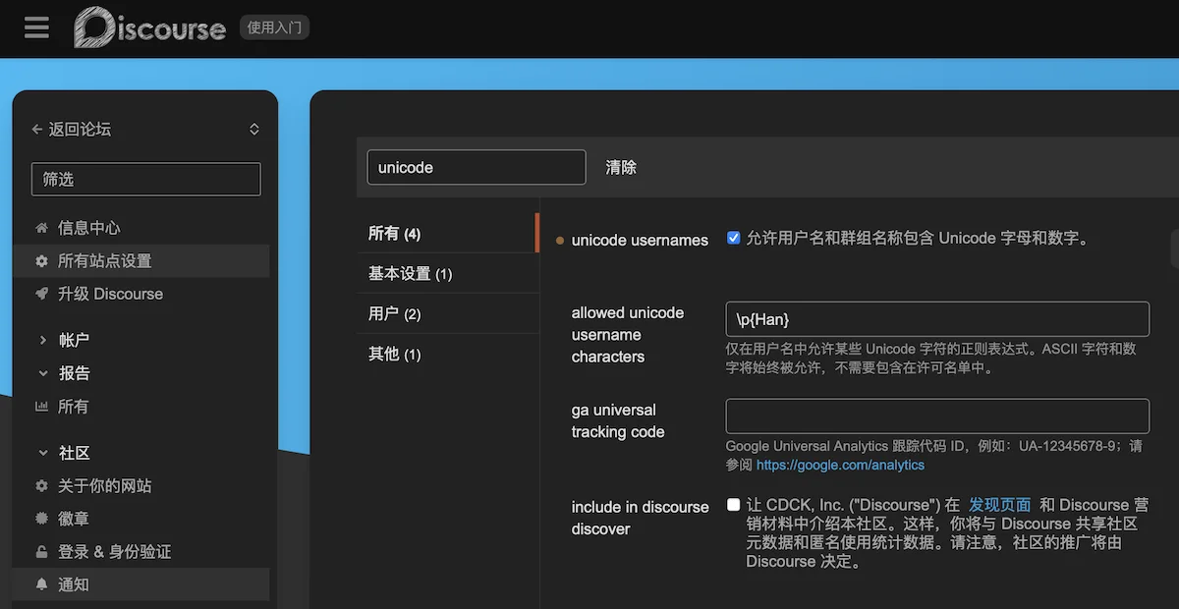Disable the unicode usernames checkbox
The height and width of the screenshot is (609, 1179).
click(x=733, y=238)
